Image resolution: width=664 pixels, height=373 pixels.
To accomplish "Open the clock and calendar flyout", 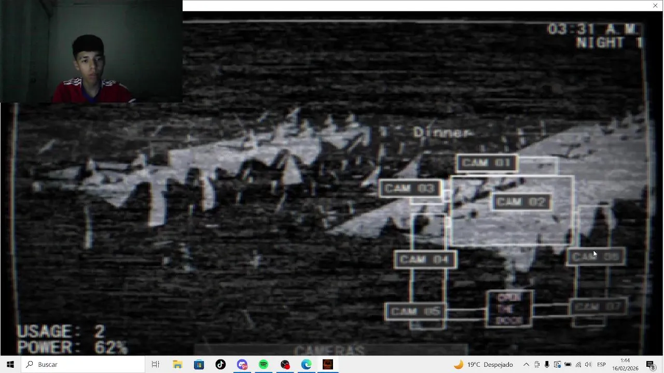I will coord(625,365).
